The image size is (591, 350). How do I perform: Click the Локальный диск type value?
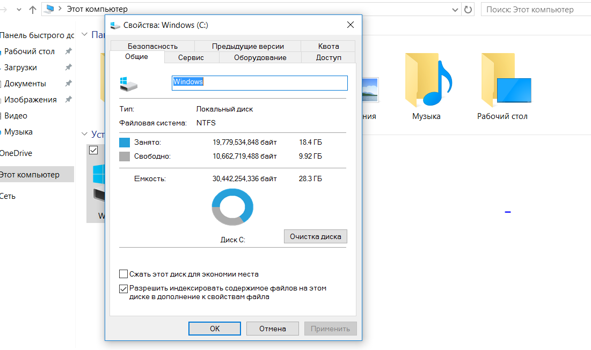[224, 109]
